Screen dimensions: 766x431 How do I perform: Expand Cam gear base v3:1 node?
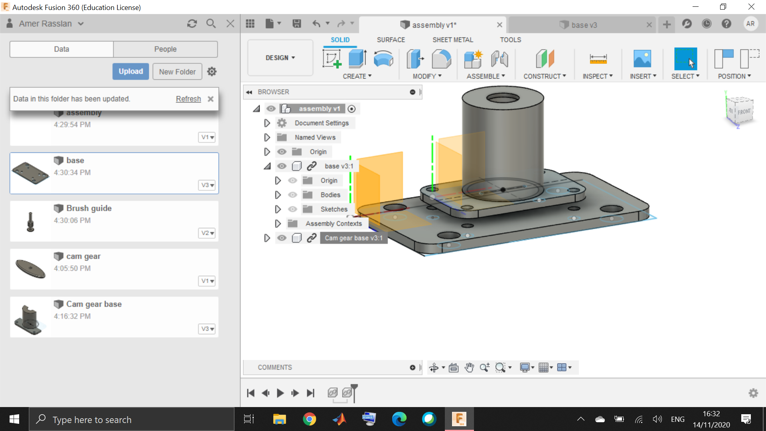[267, 238]
